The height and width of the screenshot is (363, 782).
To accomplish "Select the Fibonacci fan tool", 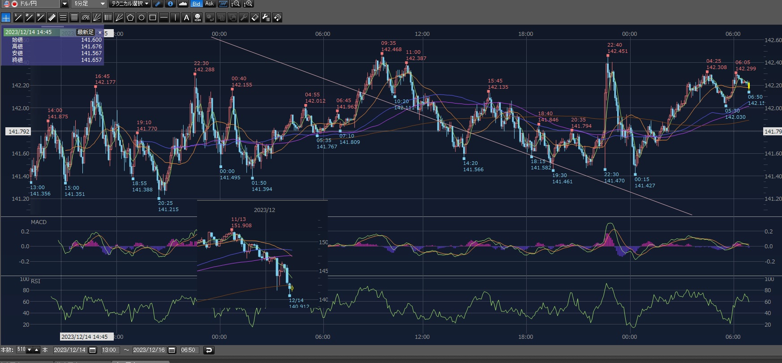I will click(97, 17).
